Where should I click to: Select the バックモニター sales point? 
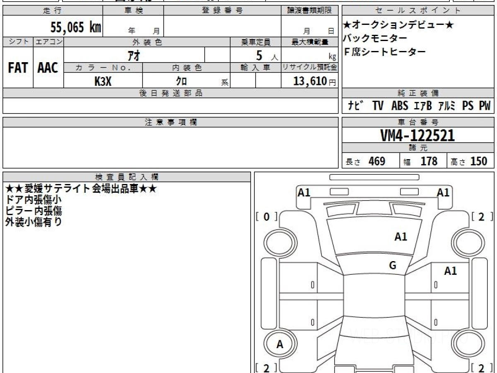tap(375, 38)
